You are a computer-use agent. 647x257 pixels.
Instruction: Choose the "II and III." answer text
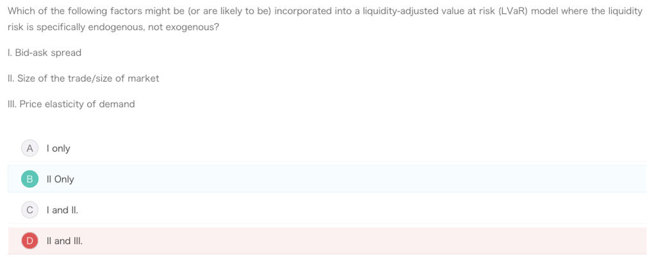(x=64, y=241)
